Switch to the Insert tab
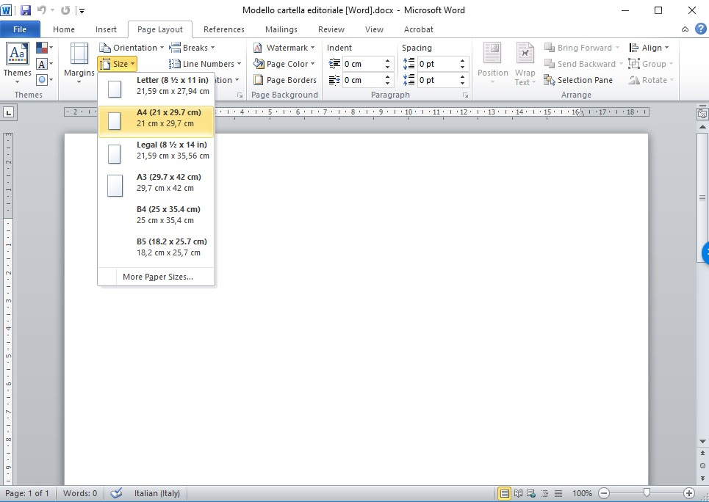709x502 pixels. (106, 29)
